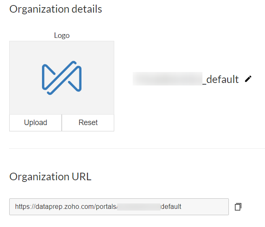Click the blue DataPrep logo thumbnail

[62, 77]
